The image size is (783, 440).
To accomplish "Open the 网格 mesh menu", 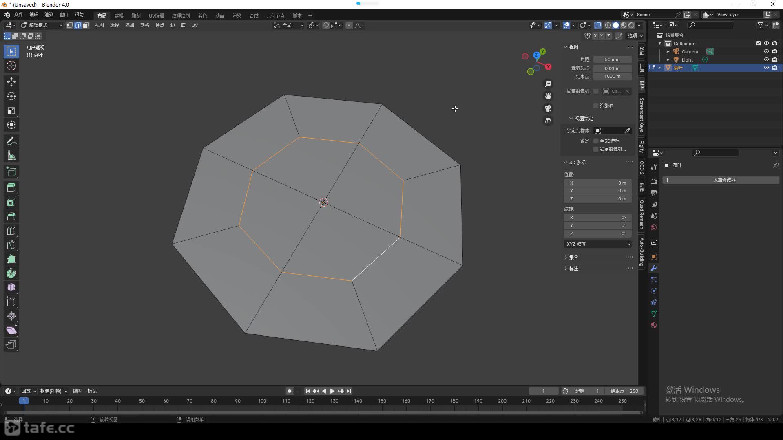I will coord(145,25).
